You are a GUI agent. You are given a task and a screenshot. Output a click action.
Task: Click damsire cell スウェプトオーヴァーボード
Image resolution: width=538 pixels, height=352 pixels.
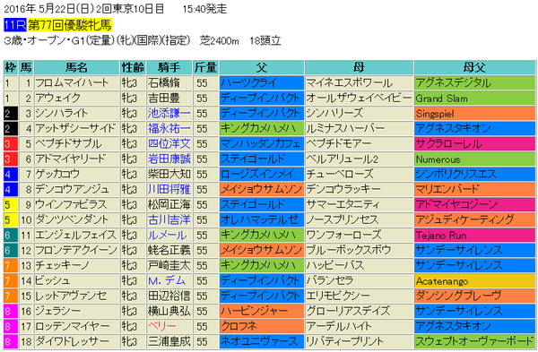point(475,341)
